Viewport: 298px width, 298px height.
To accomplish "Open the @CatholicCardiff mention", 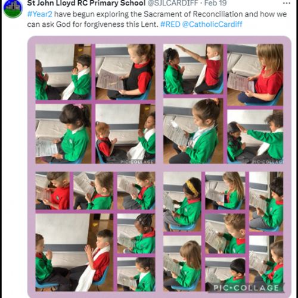I will click(212, 24).
